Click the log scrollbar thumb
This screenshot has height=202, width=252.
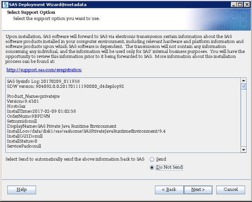244,86
